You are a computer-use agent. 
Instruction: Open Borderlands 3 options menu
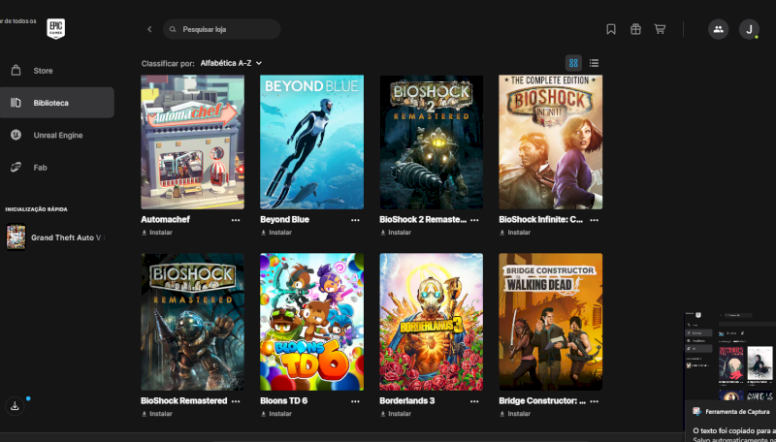click(x=474, y=401)
